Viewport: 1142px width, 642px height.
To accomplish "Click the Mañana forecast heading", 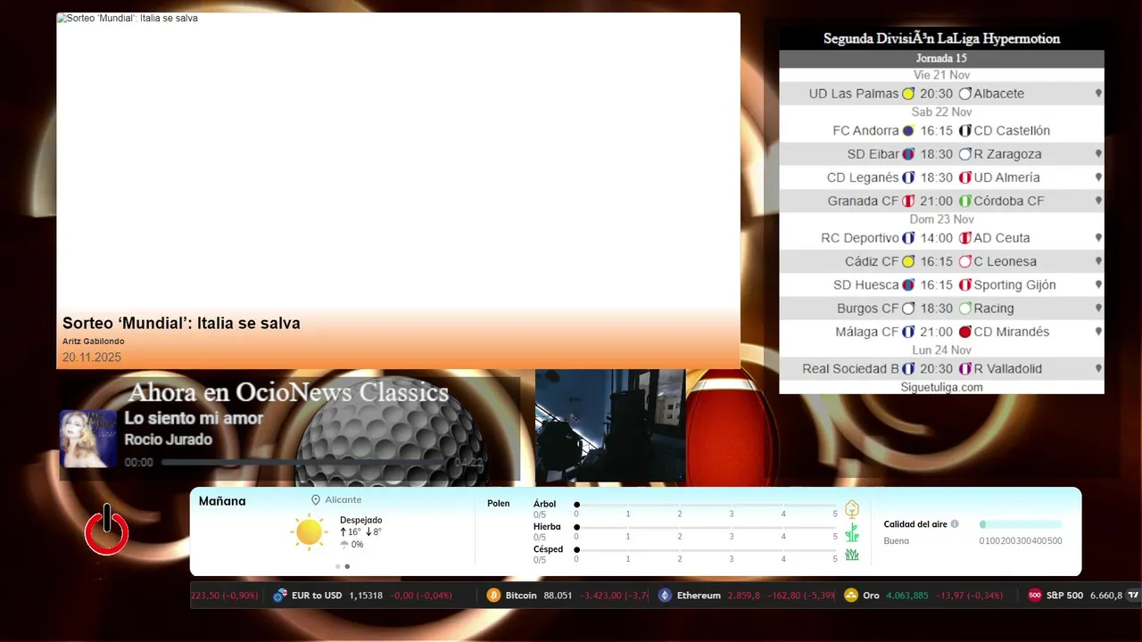I will [x=222, y=501].
